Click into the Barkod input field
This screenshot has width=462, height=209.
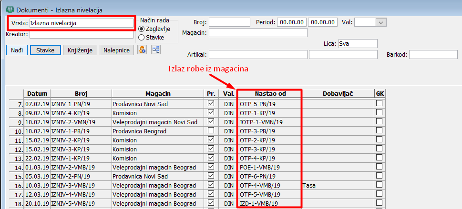pyautogui.click(x=433, y=55)
